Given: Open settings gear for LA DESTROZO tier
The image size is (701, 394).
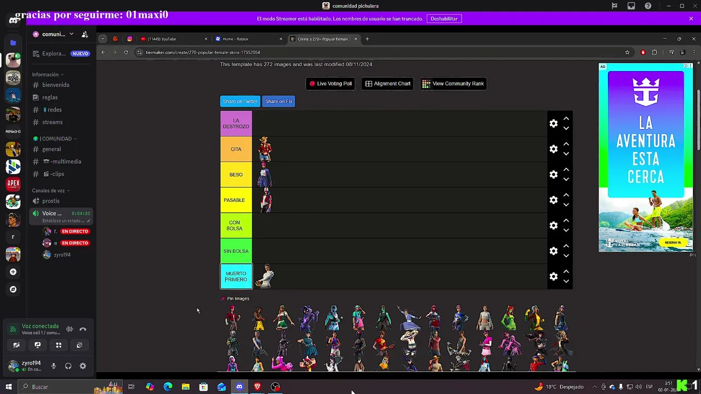Looking at the screenshot, I should click(554, 124).
